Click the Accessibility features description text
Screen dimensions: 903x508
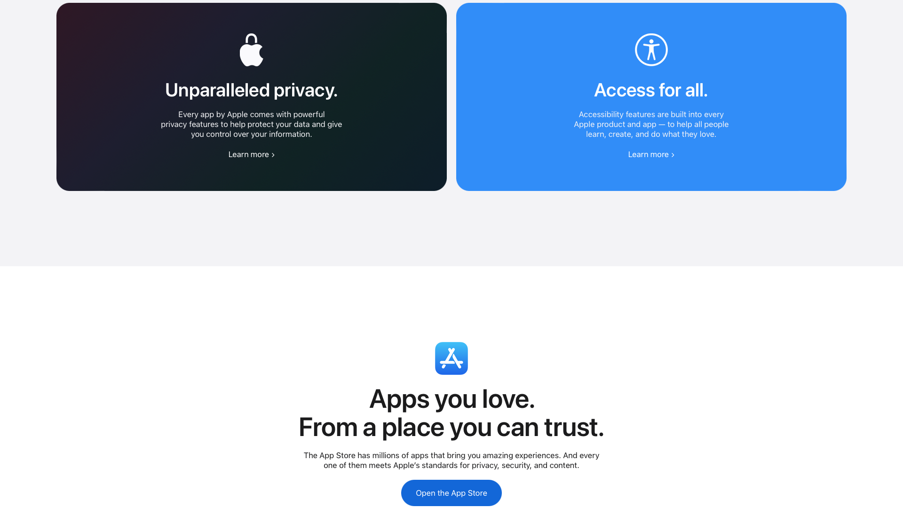pyautogui.click(x=651, y=124)
